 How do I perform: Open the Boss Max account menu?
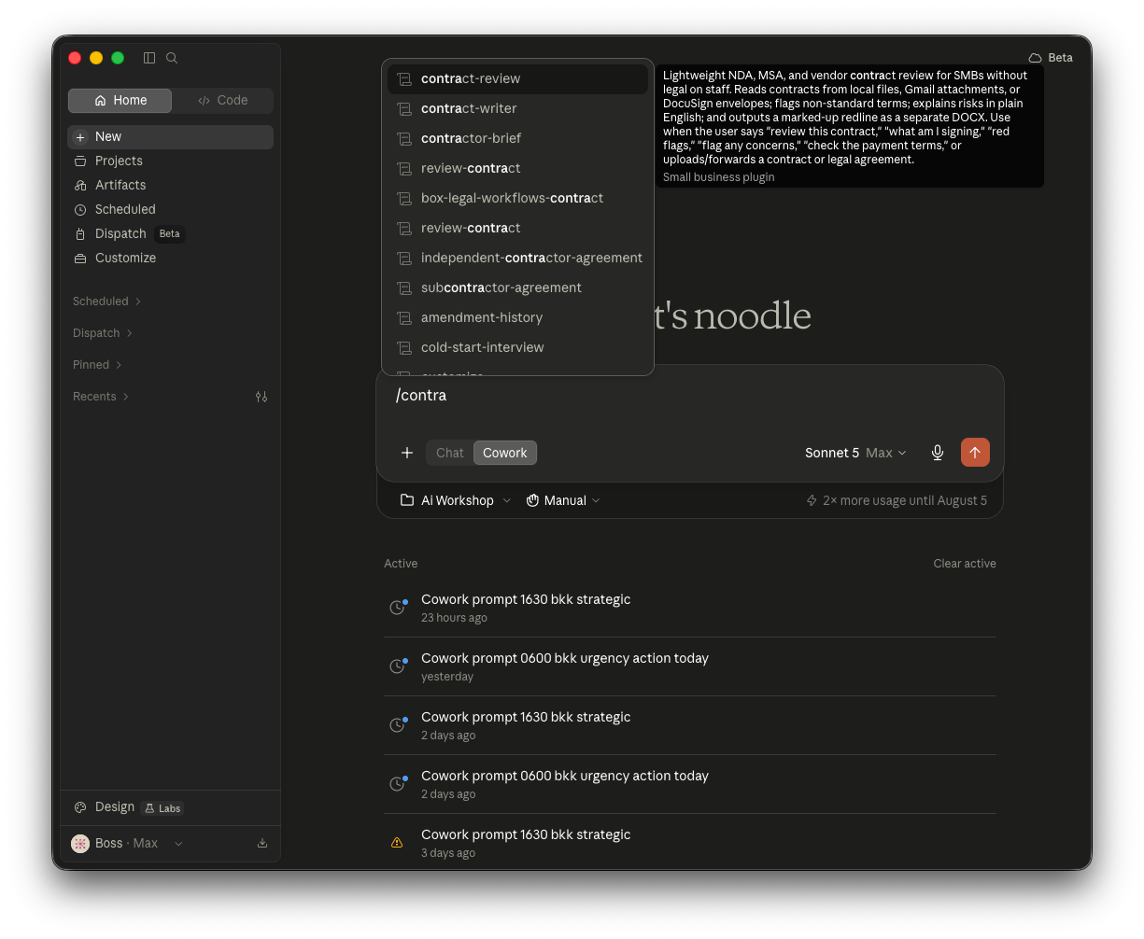[x=128, y=843]
